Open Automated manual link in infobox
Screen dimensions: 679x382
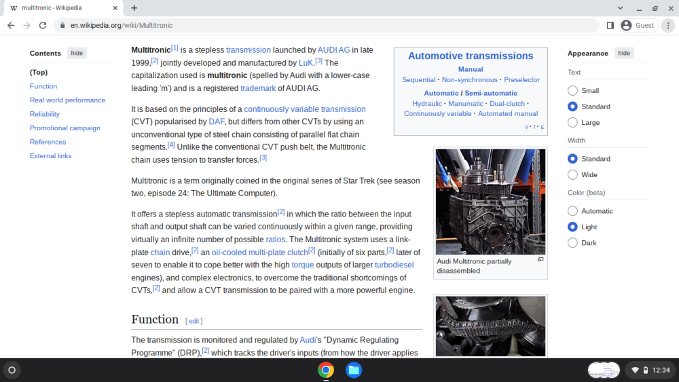[507, 113]
